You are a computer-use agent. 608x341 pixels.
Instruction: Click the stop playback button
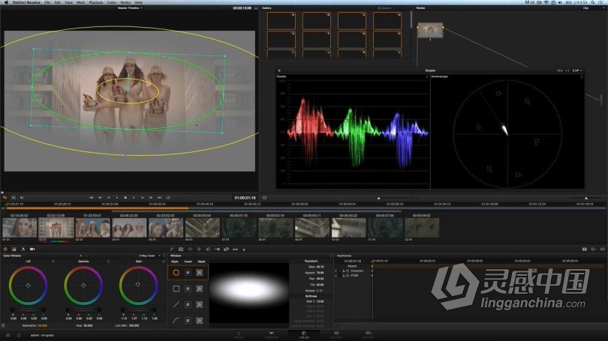125,197
